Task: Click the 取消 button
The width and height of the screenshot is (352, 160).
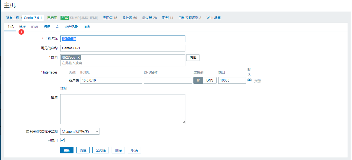Action: (x=134, y=150)
